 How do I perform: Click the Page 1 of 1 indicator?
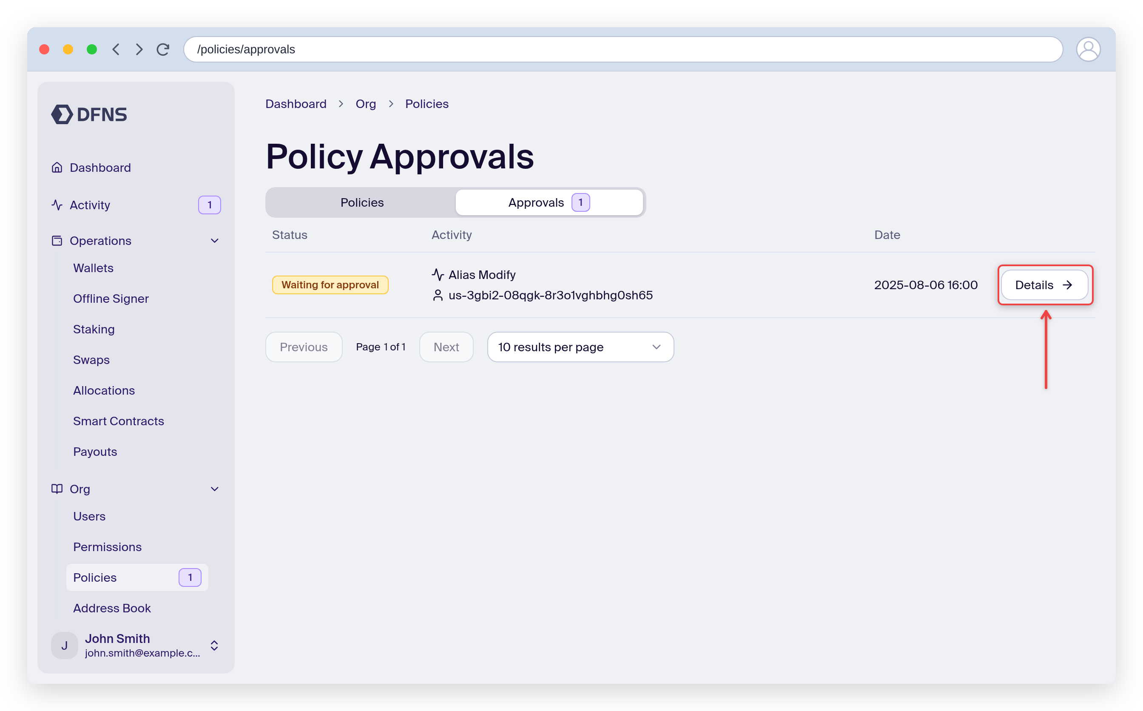[381, 347]
